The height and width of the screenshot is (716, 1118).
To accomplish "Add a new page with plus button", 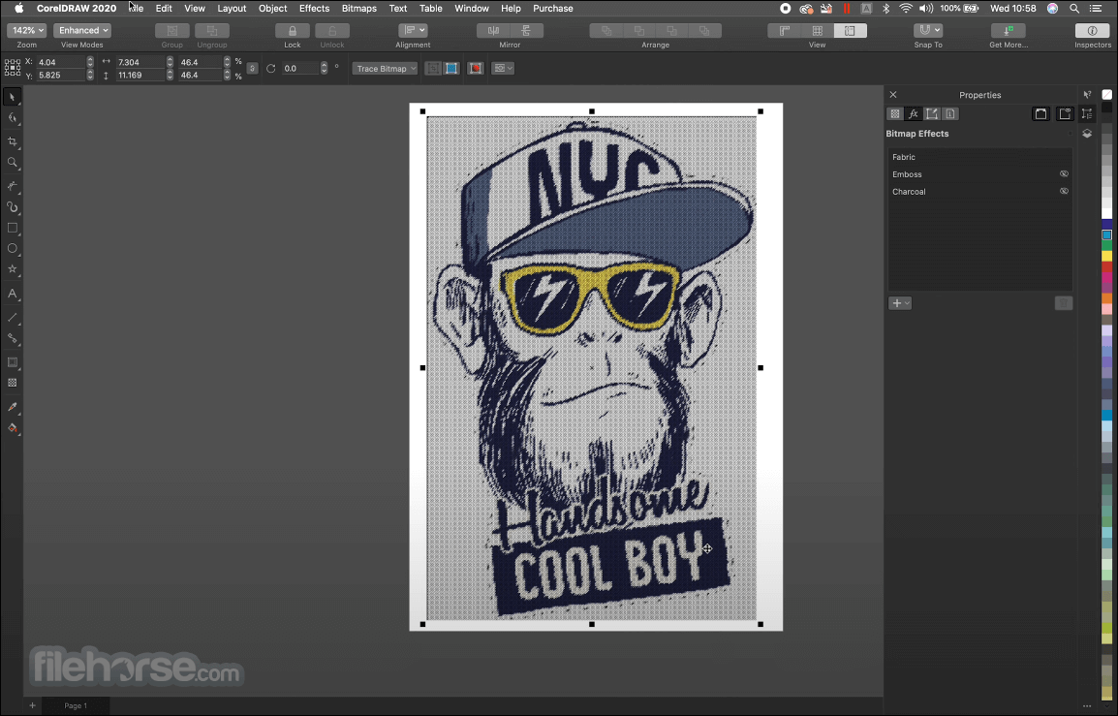I will click(x=32, y=705).
